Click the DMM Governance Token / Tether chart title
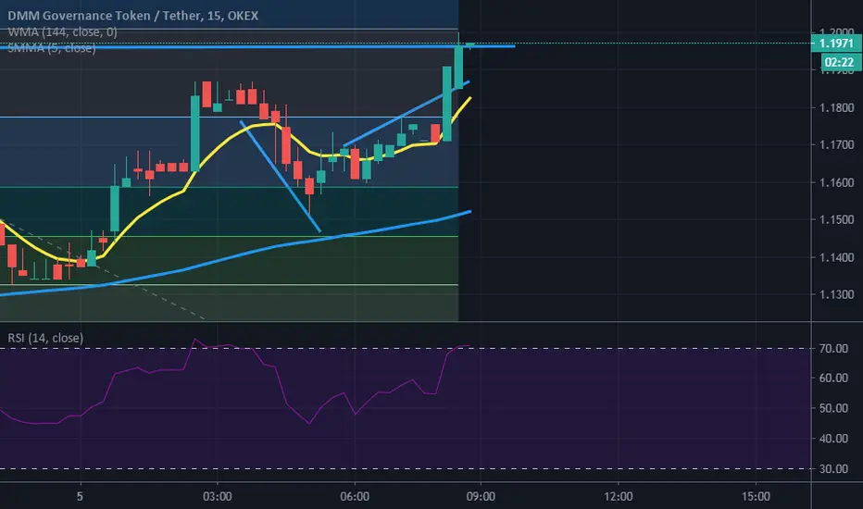 coord(132,16)
